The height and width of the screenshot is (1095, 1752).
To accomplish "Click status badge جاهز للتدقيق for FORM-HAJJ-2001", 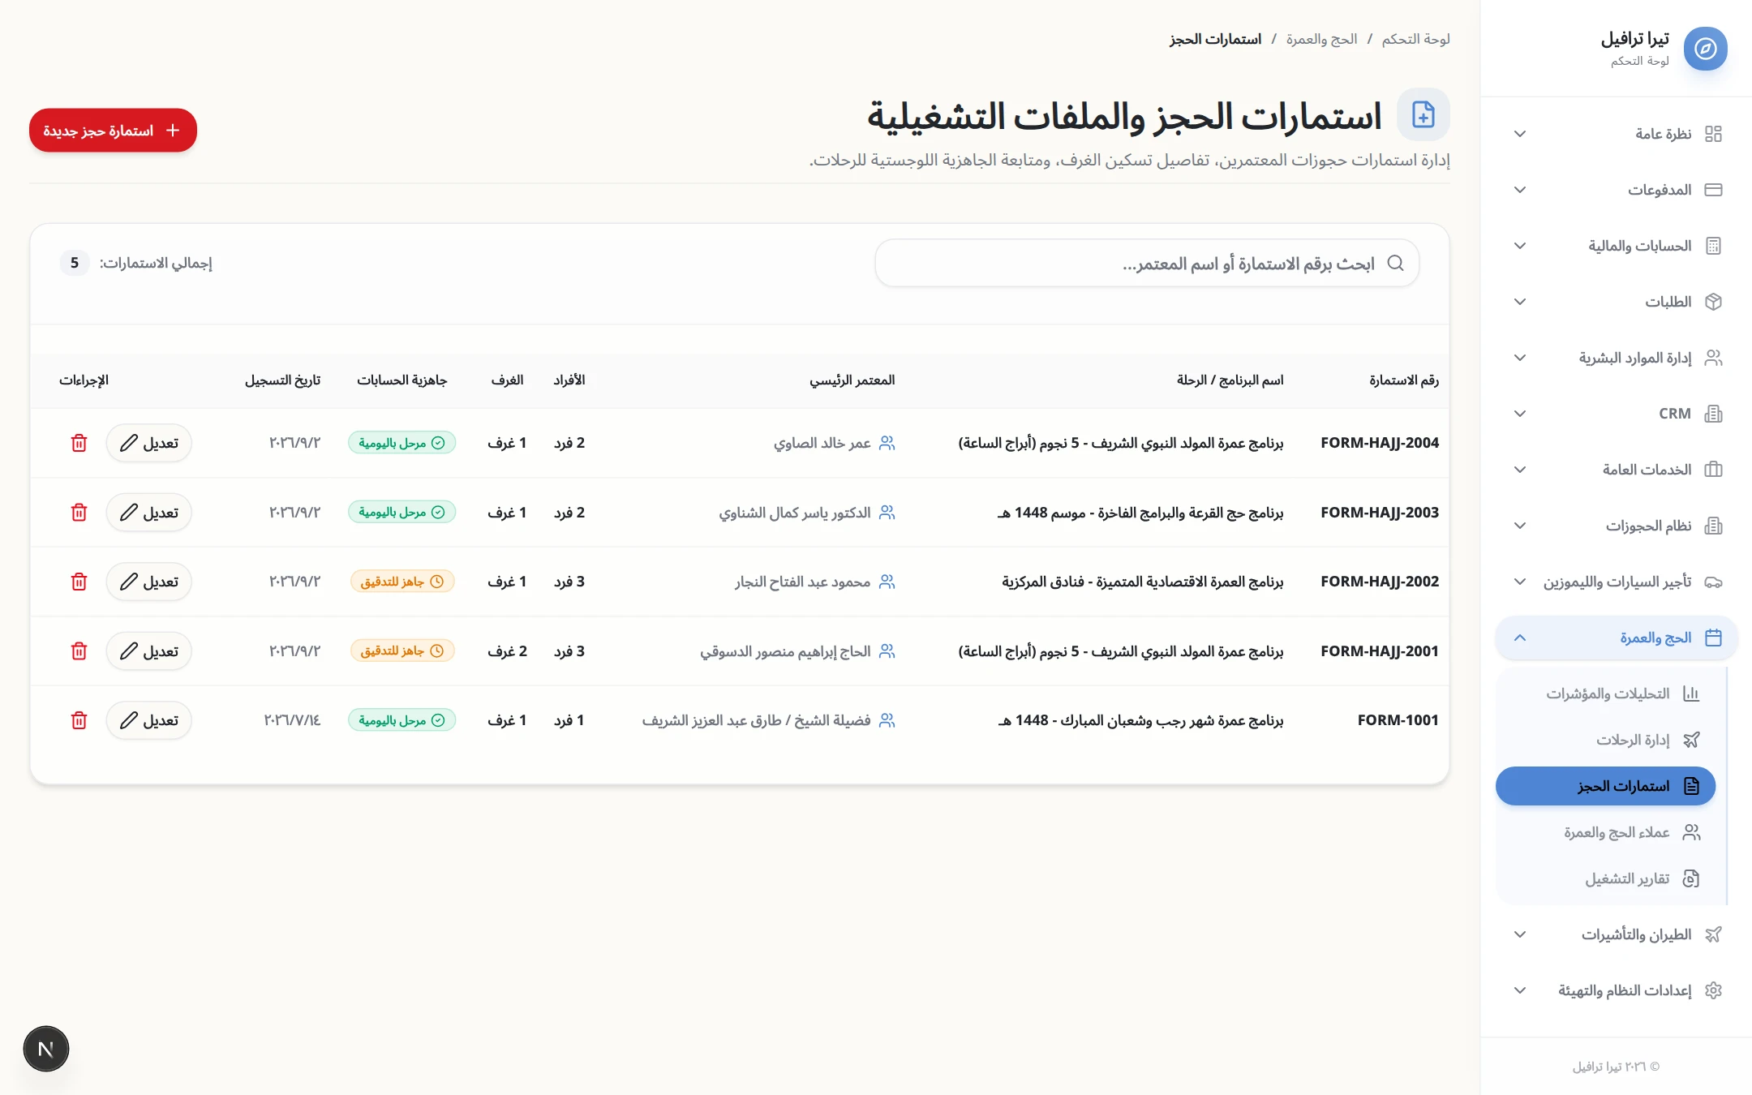I will point(402,651).
